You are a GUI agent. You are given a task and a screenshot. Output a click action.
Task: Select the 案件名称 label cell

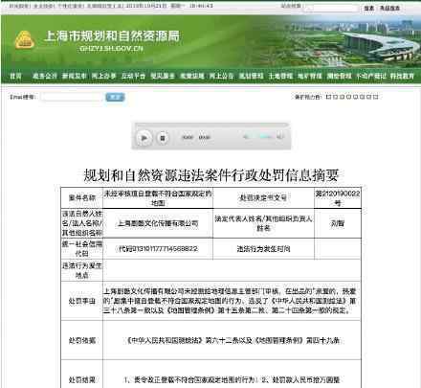[x=82, y=198]
